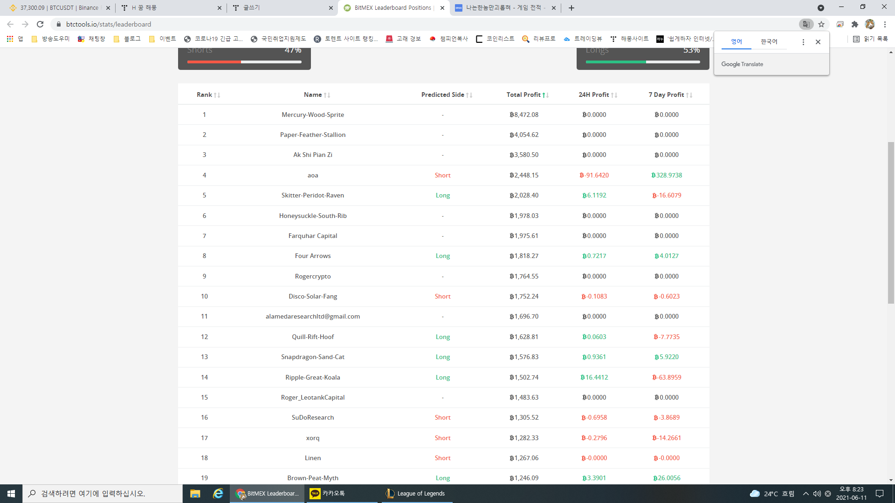Click the name Mercury-Wood-Sprite
The height and width of the screenshot is (503, 895).
click(313, 115)
